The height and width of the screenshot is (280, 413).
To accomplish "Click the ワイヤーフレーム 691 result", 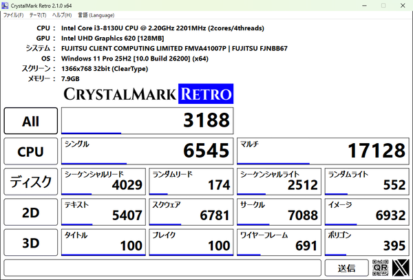I will pos(279,242).
